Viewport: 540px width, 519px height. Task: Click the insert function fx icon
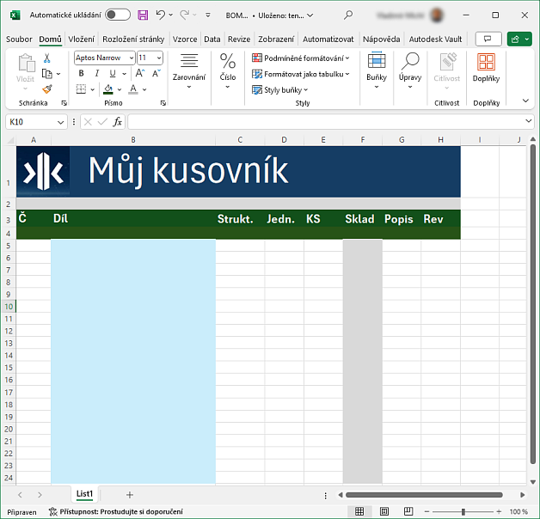click(x=118, y=122)
